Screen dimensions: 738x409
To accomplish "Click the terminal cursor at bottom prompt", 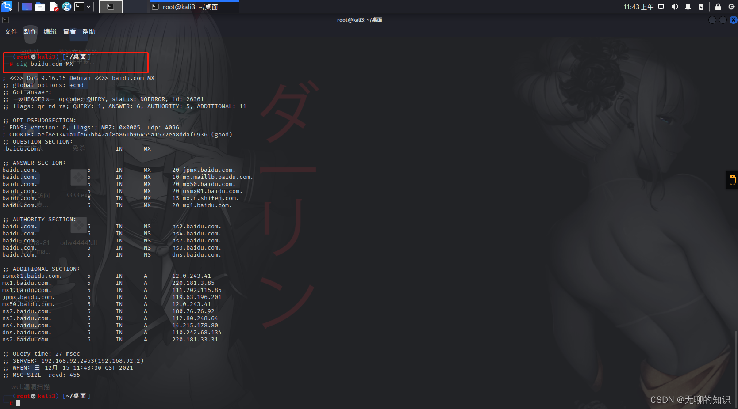I will pos(18,403).
